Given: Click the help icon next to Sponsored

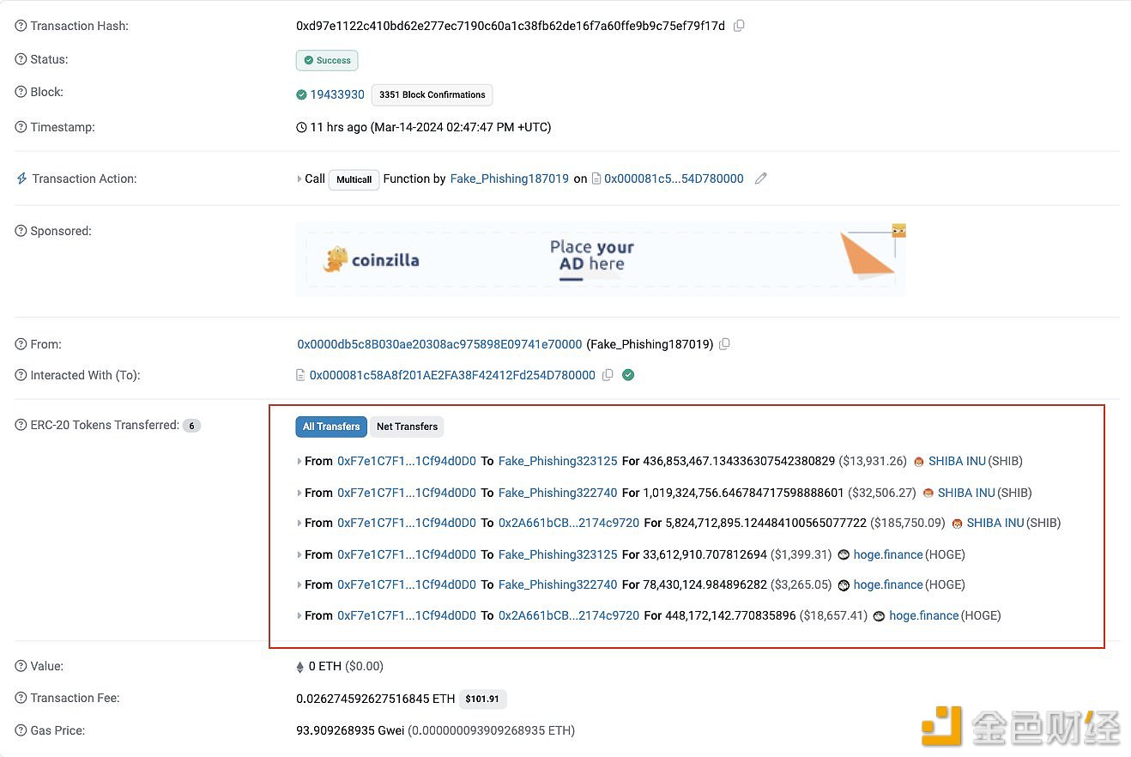Looking at the screenshot, I should 21,232.
